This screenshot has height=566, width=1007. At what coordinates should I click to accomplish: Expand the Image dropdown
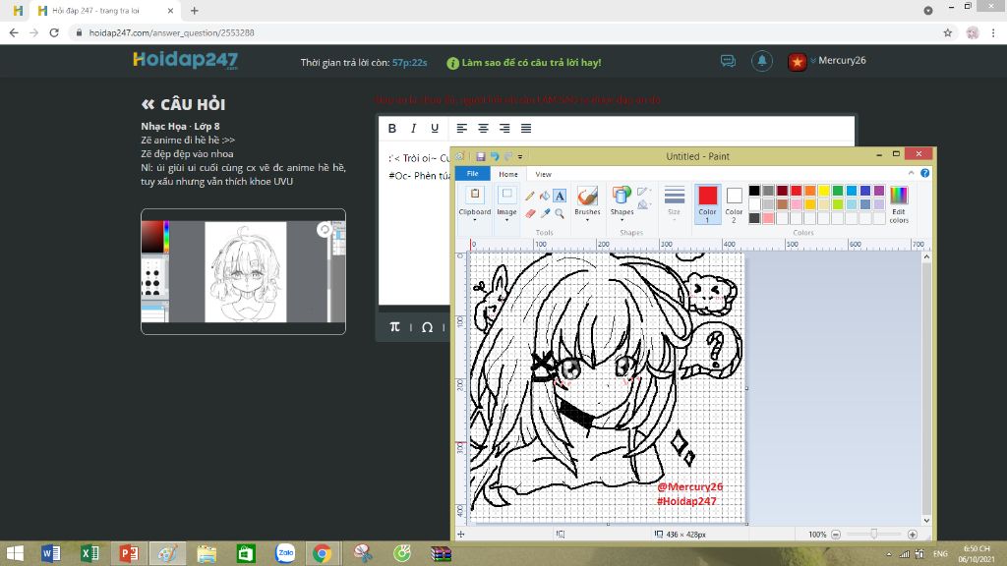point(506,220)
